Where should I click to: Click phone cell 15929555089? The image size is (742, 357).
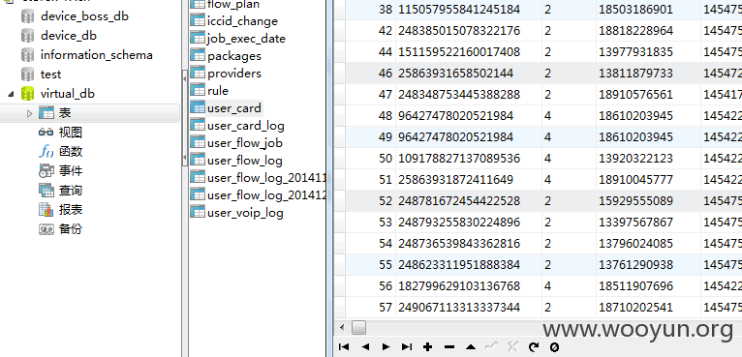pyautogui.click(x=648, y=201)
